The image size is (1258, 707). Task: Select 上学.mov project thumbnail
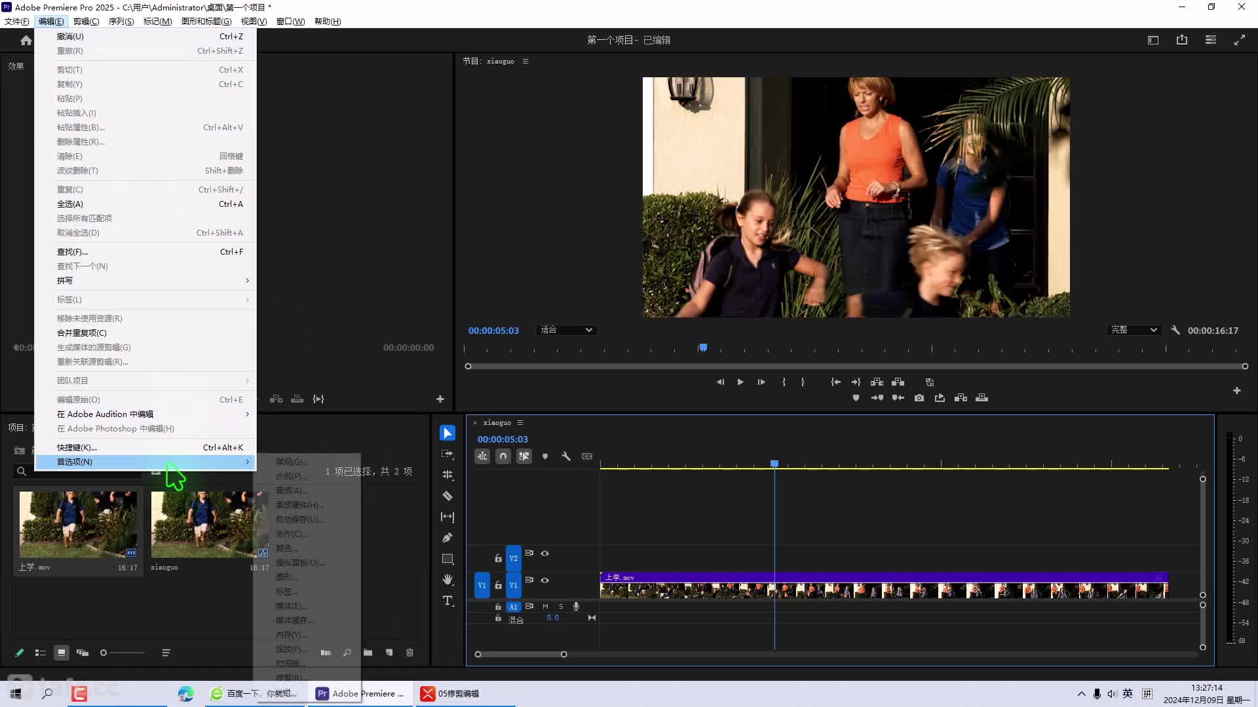pyautogui.click(x=78, y=524)
